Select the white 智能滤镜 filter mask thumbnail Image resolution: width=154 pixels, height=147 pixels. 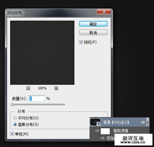(105, 131)
